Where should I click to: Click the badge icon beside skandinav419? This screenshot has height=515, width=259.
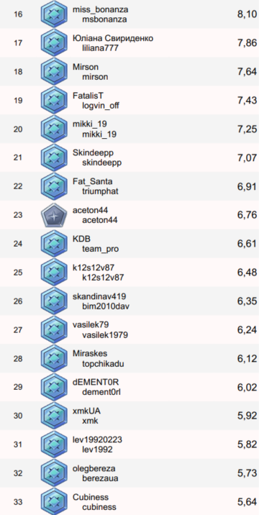pyautogui.click(x=54, y=301)
